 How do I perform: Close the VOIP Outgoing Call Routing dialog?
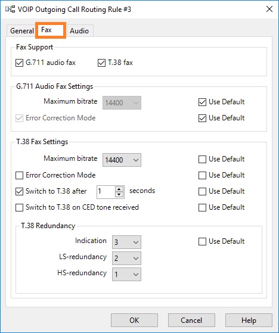tap(269, 9)
